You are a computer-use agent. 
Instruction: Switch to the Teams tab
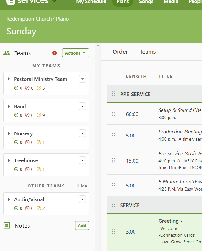(148, 52)
